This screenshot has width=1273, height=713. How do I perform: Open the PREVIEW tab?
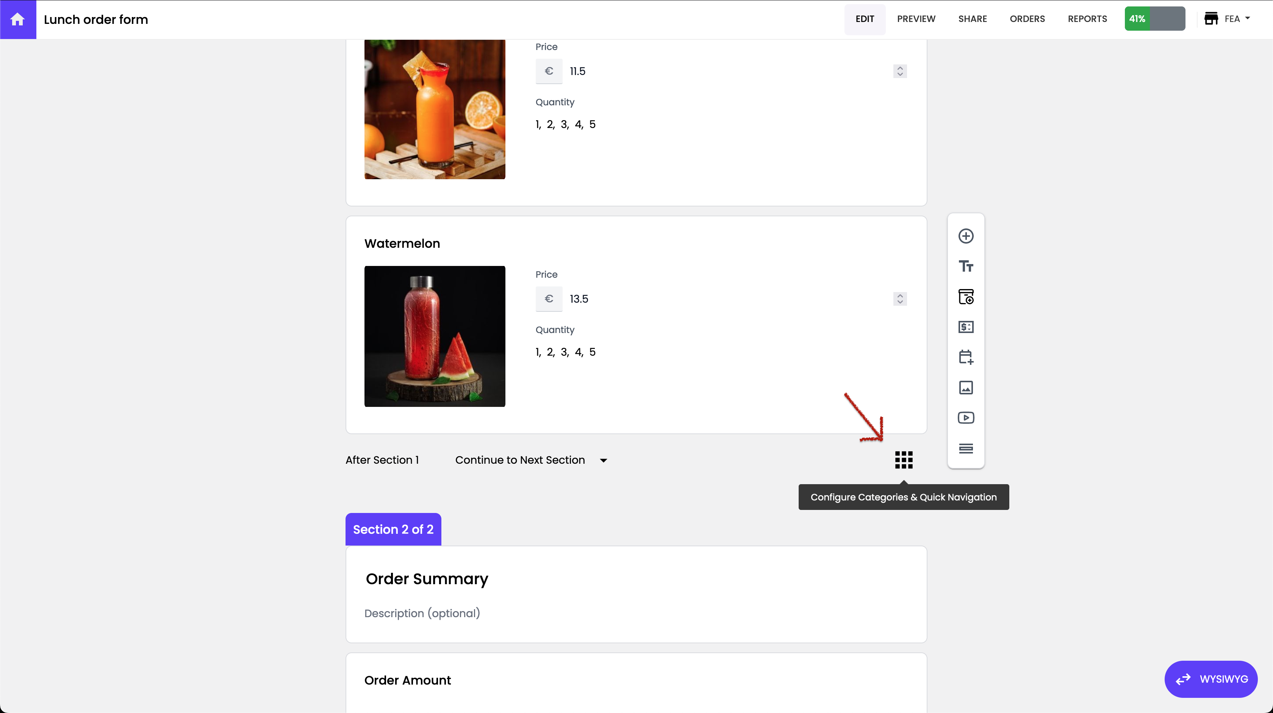click(x=916, y=19)
